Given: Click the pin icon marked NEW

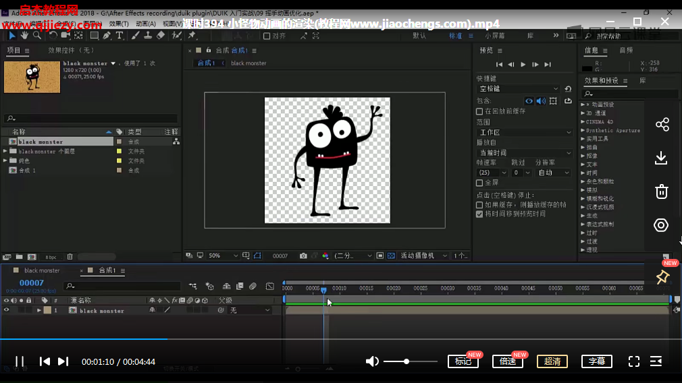Looking at the screenshot, I should coord(662,276).
